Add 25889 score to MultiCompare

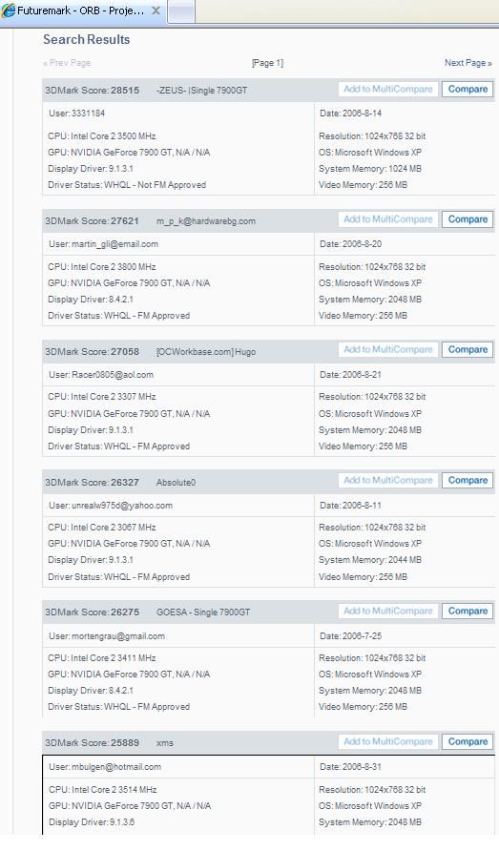pos(388,742)
